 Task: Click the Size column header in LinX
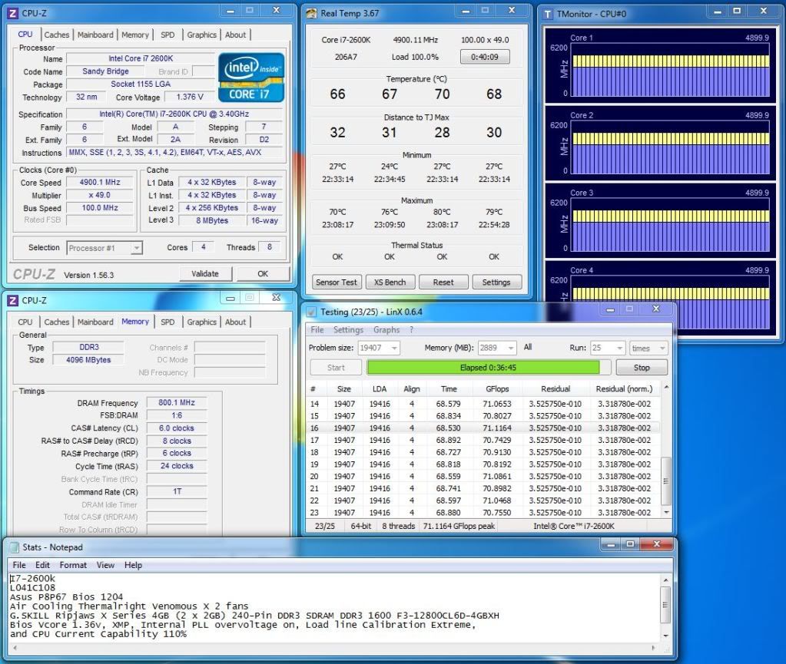pyautogui.click(x=344, y=388)
